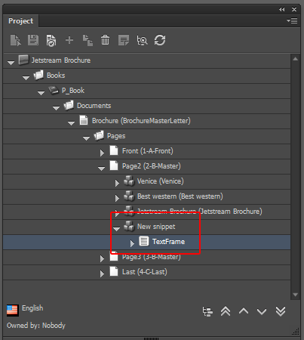Click the tree structure icon beside arrows
304x340 pixels.
(207, 312)
